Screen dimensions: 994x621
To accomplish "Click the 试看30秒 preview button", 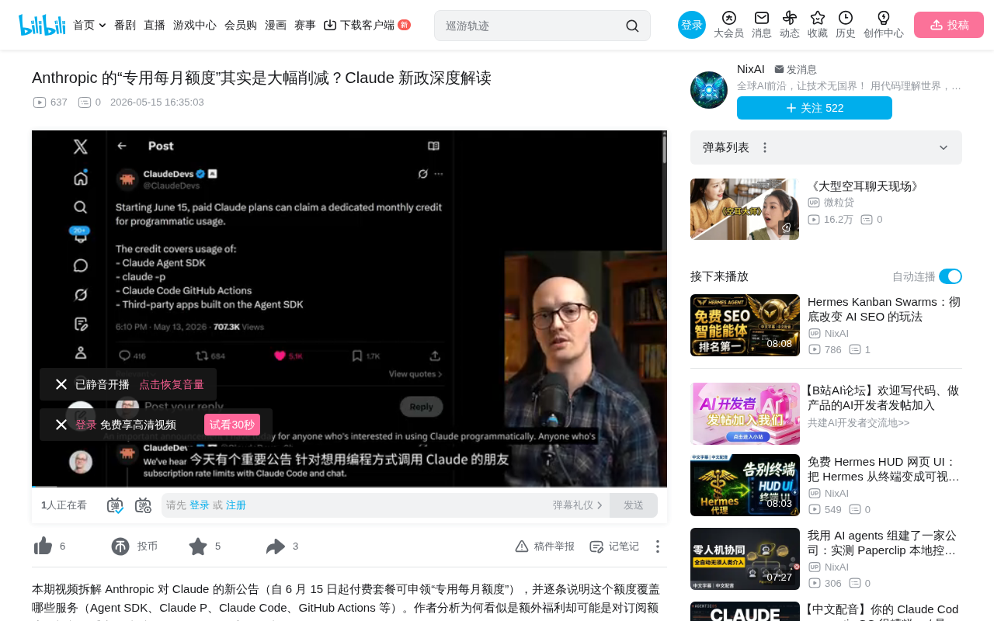I will tap(232, 425).
